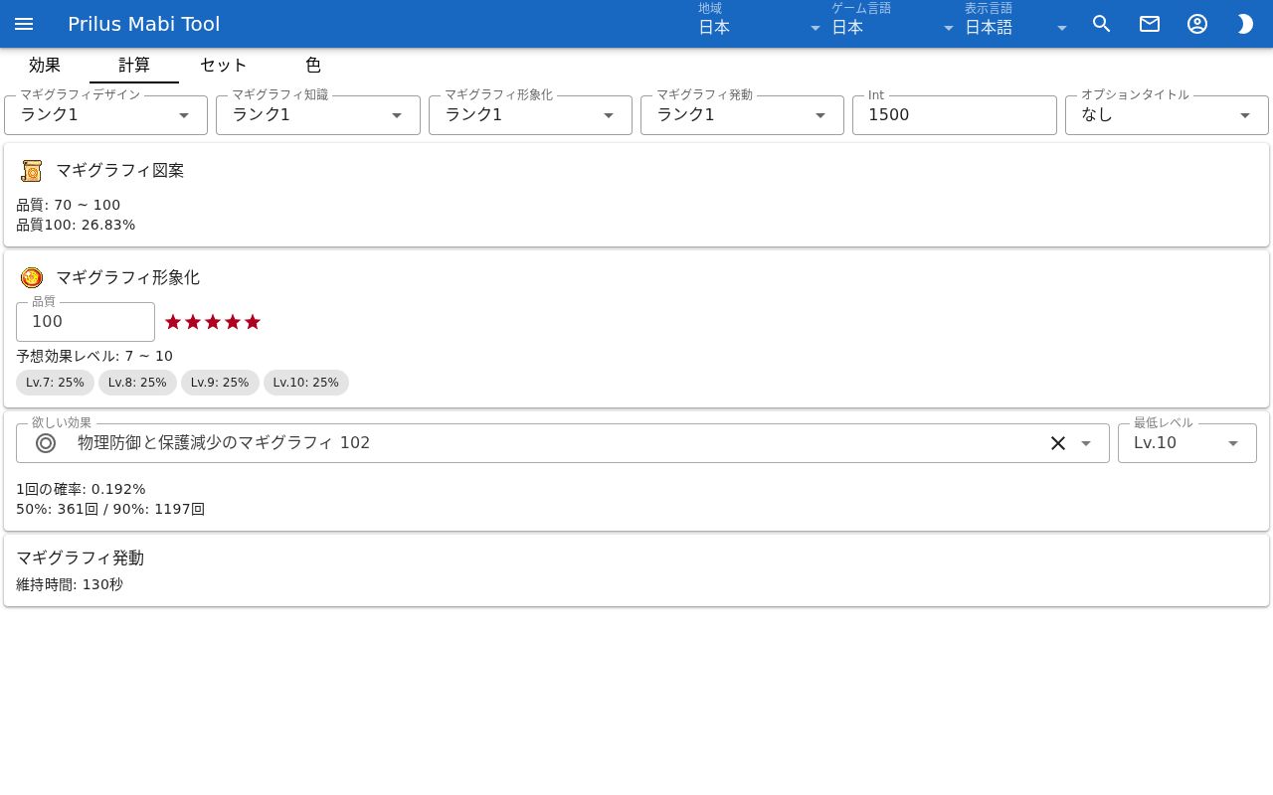Set quality rating to three stars
The width and height of the screenshot is (1273, 795).
tap(213, 322)
